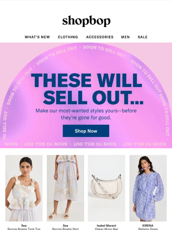Click the Oskan Moon Bag product name
The image size is (172, 230).
point(106,229)
